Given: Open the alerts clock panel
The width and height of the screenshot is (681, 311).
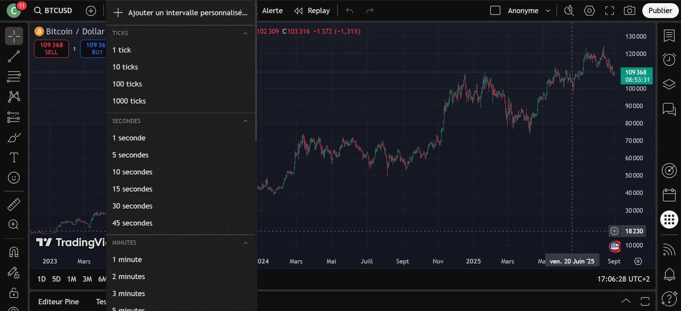Looking at the screenshot, I should 669,59.
